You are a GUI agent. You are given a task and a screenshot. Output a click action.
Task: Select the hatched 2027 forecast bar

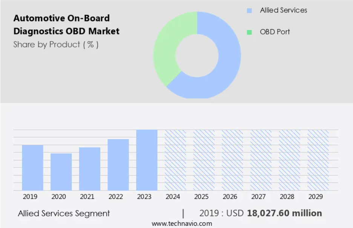click(261, 160)
